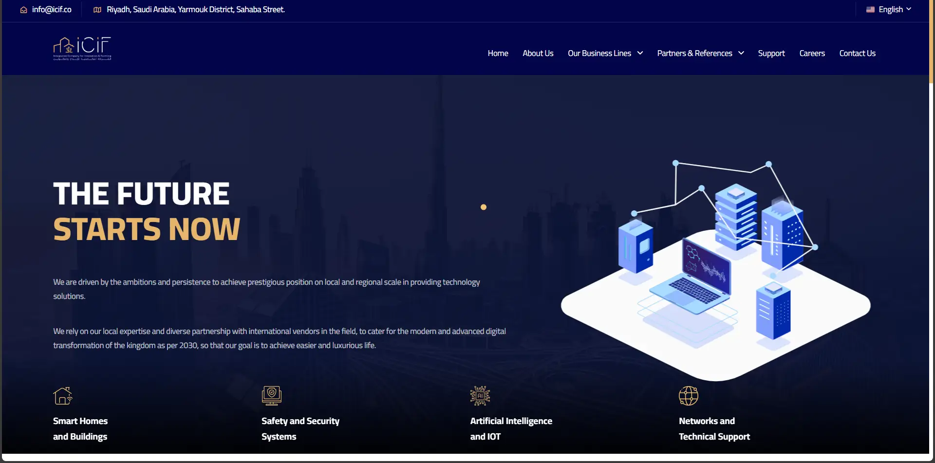935x463 pixels.
Task: Click the Artificial Intelligence chip icon
Action: [x=480, y=396]
